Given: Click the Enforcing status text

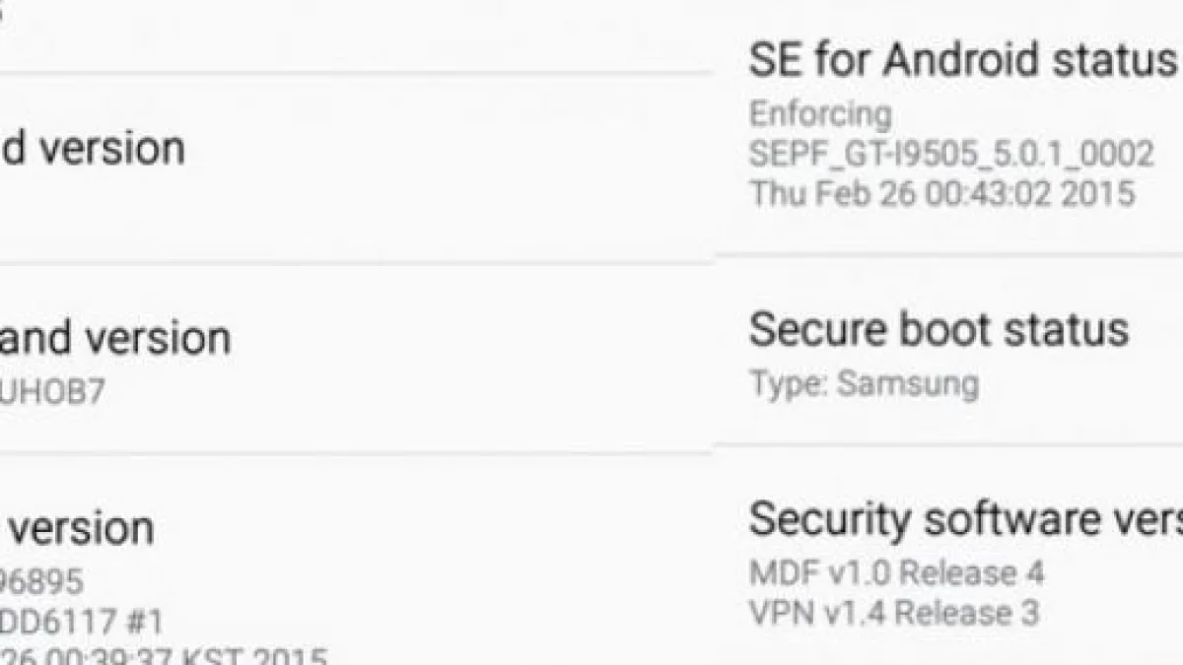Looking at the screenshot, I should pyautogui.click(x=820, y=114).
